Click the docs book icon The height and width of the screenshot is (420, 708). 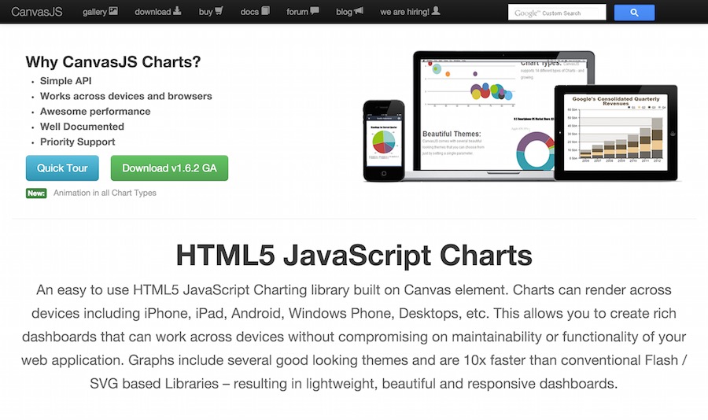[266, 11]
